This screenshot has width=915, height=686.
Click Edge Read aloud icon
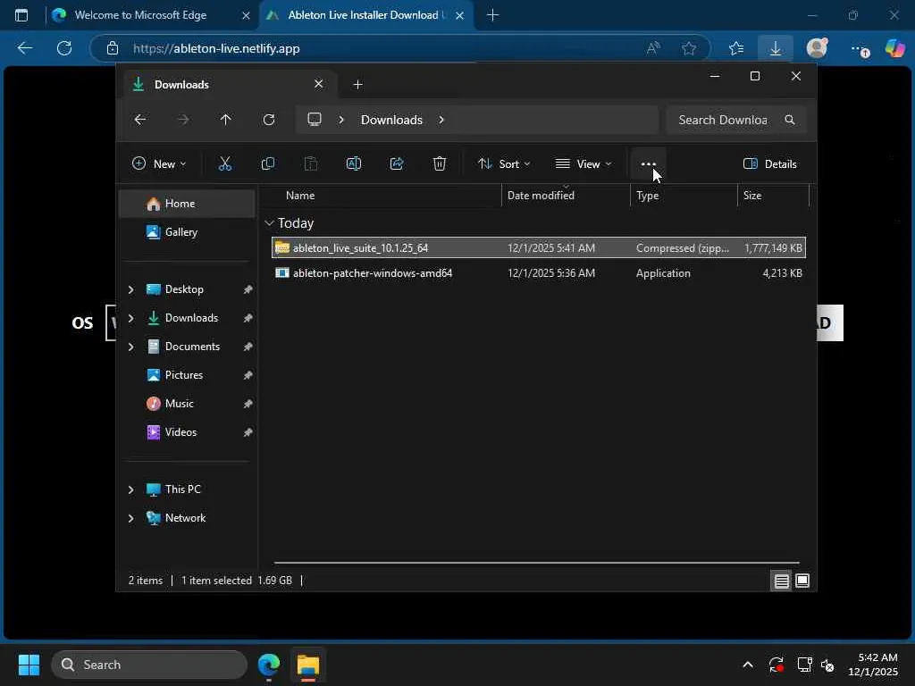coord(653,48)
